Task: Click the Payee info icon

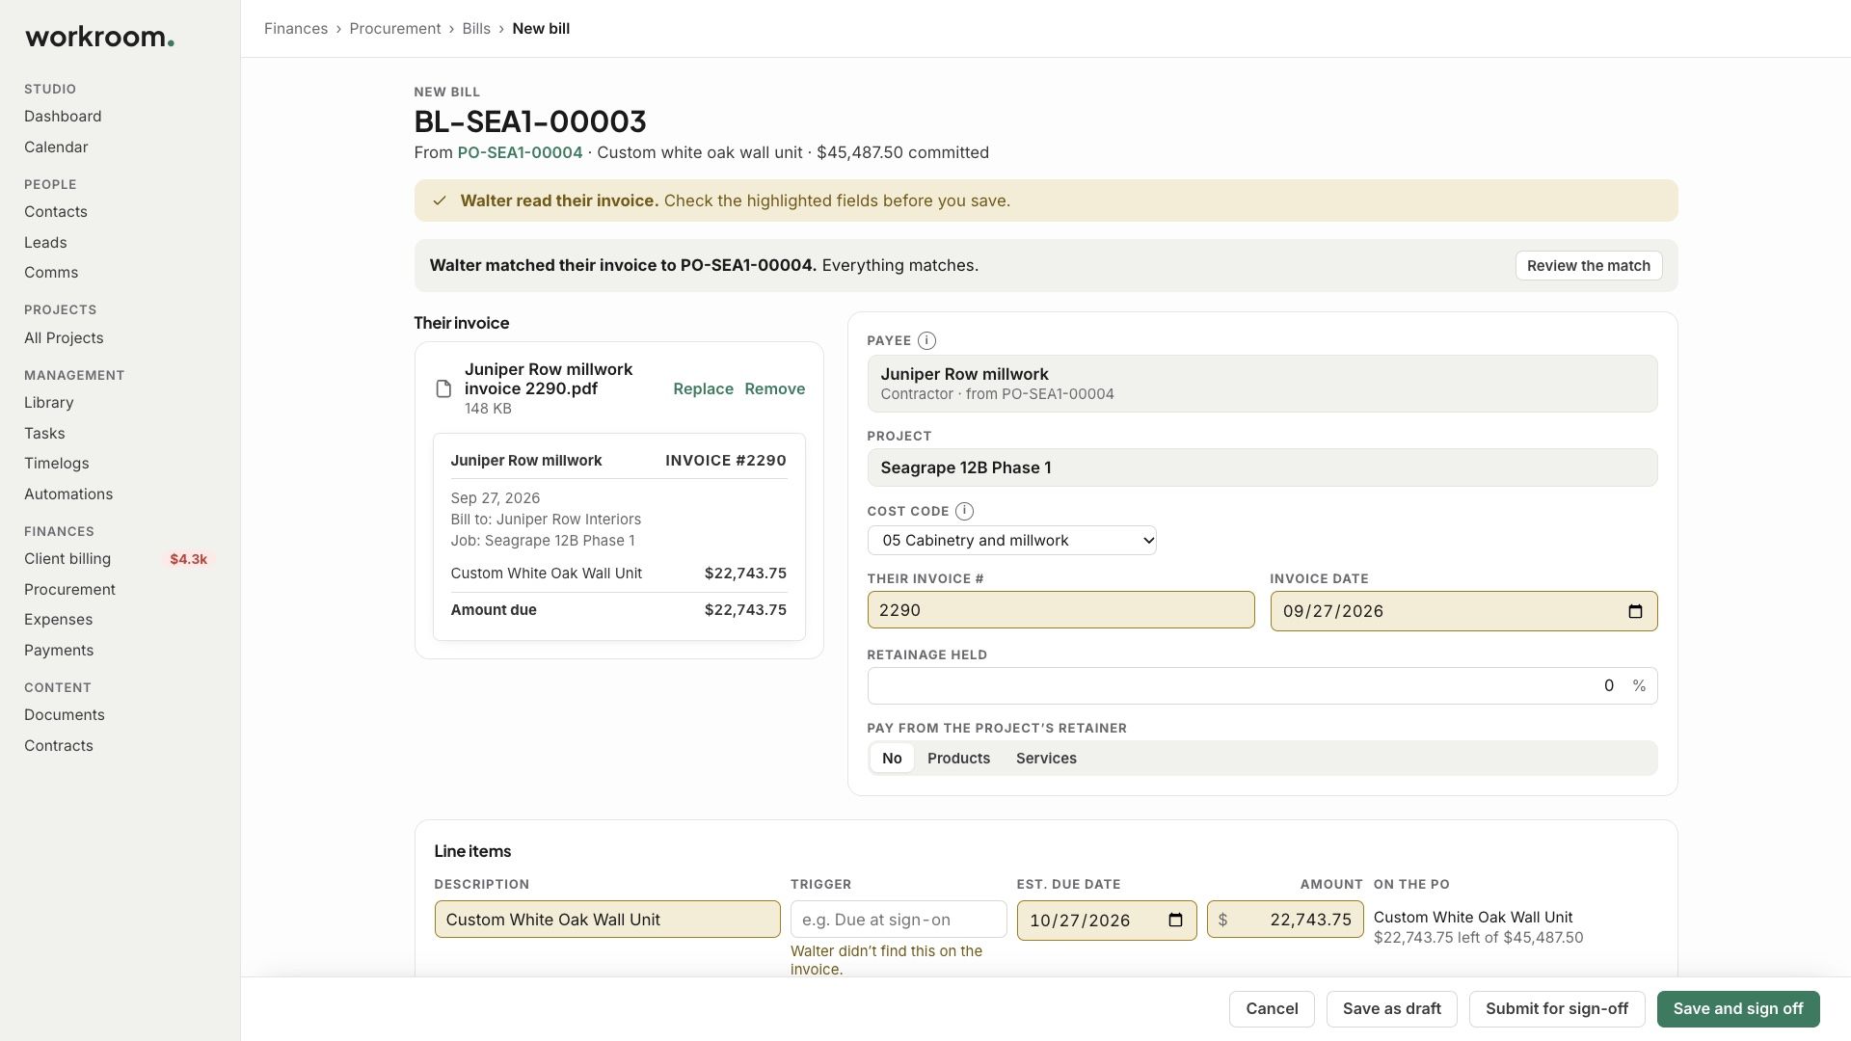Action: tap(926, 340)
